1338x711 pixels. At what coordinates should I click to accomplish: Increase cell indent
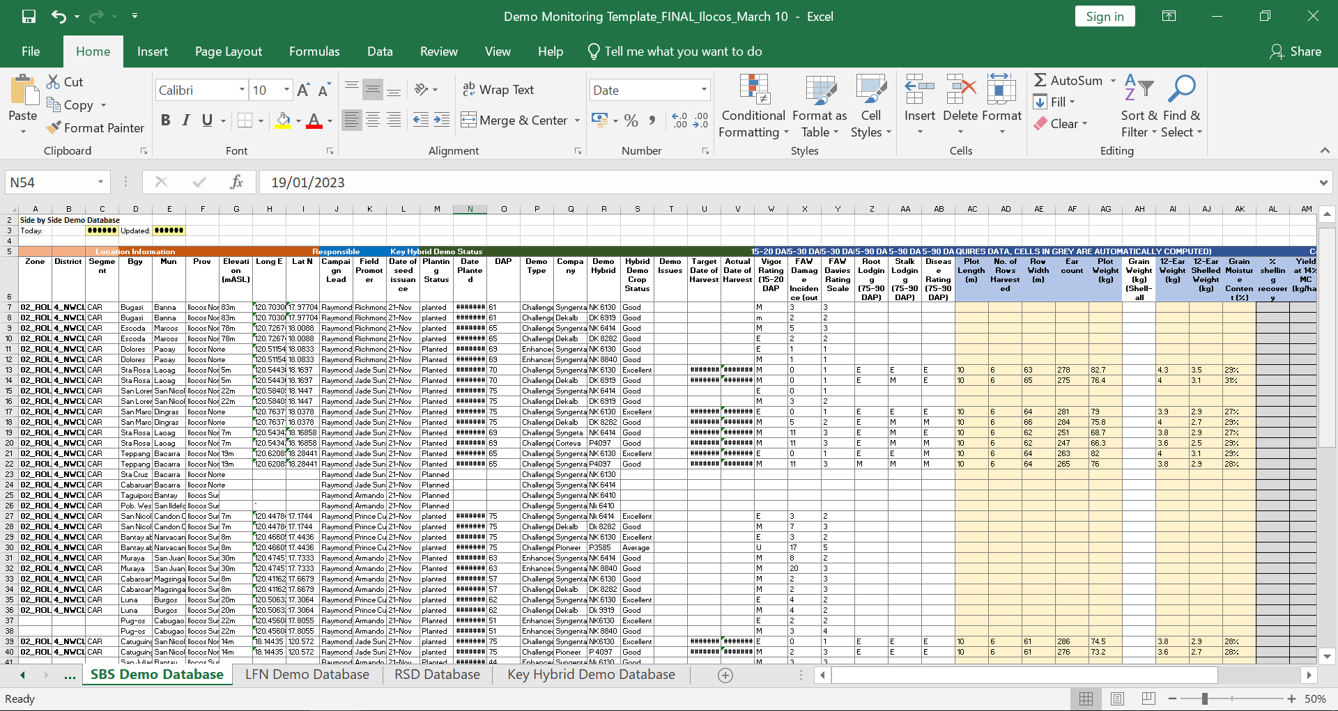(442, 120)
